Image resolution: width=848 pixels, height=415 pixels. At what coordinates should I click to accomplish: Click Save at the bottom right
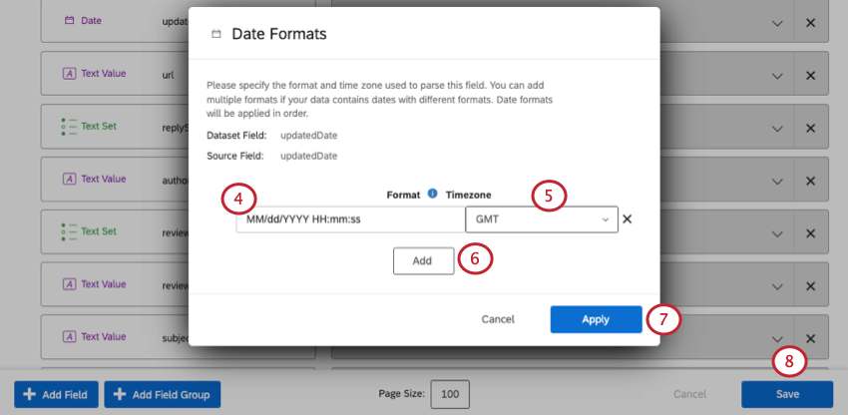pyautogui.click(x=786, y=394)
